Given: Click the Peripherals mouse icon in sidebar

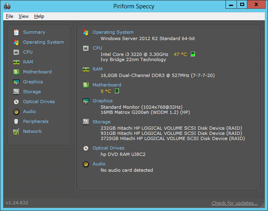Looking at the screenshot, I should coord(16,121).
